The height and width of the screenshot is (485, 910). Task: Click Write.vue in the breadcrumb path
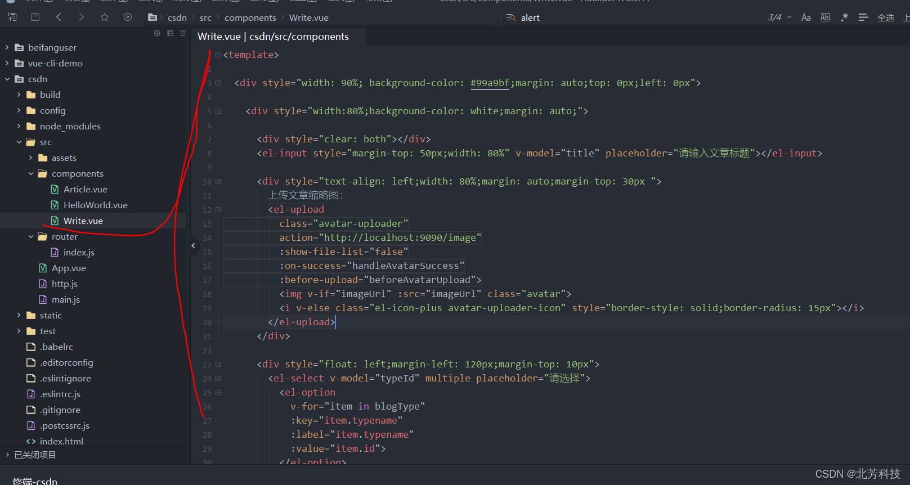309,17
